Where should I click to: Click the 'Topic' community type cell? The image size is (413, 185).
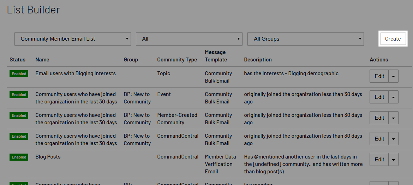click(x=163, y=73)
